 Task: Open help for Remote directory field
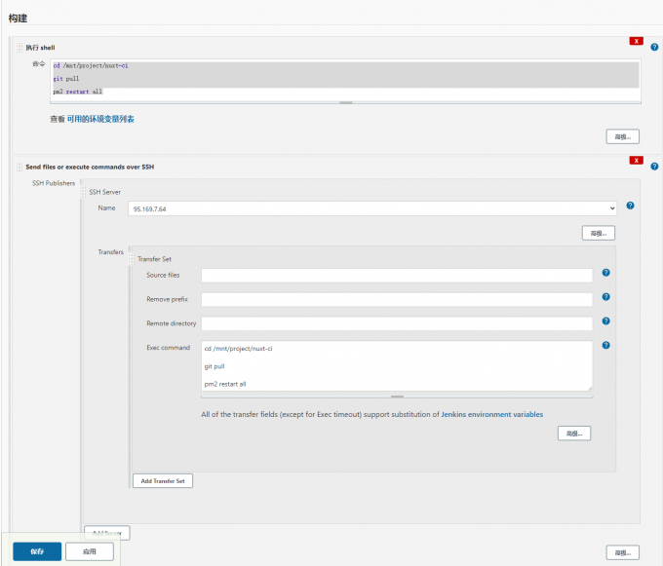click(x=605, y=321)
